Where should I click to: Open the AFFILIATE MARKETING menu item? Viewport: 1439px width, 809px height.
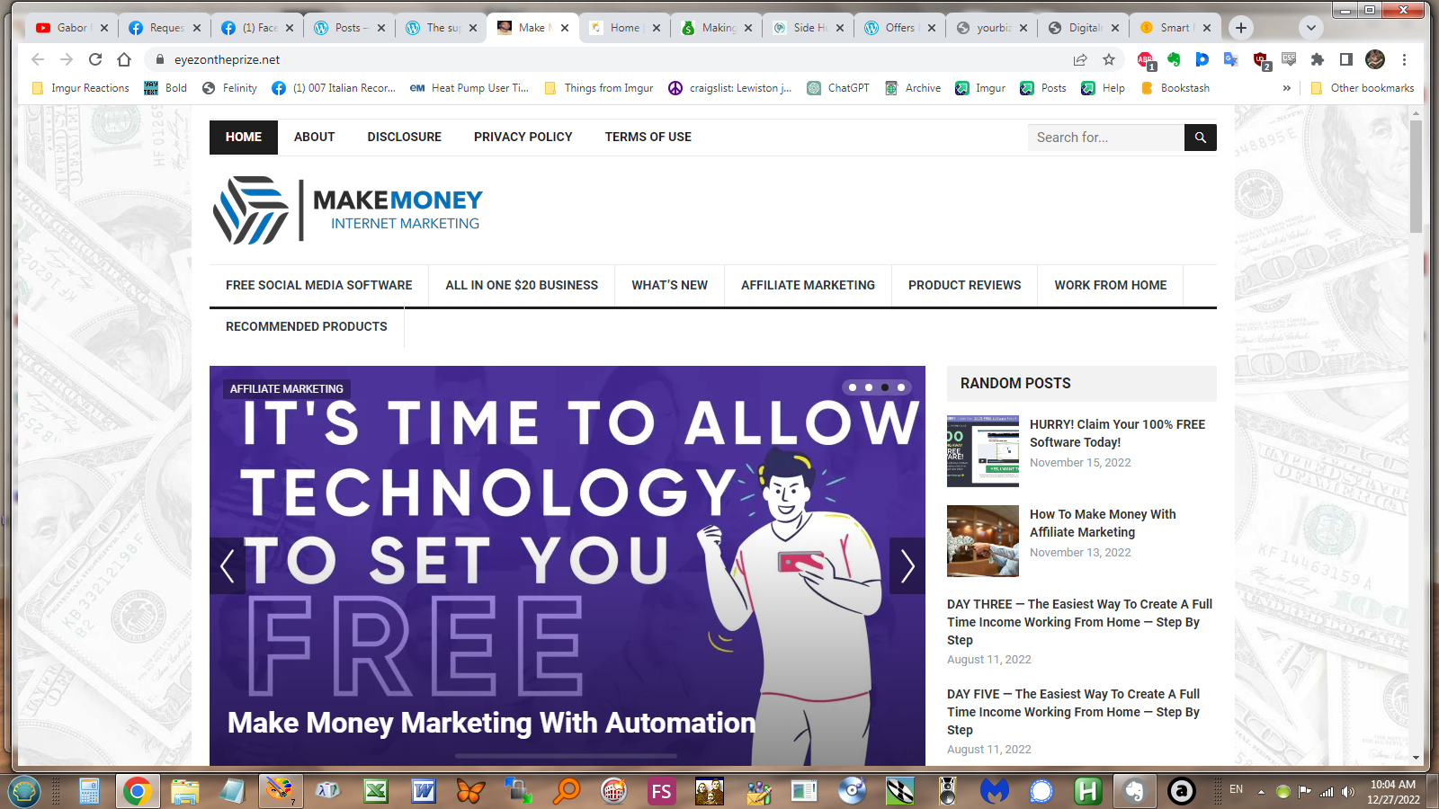click(x=808, y=285)
